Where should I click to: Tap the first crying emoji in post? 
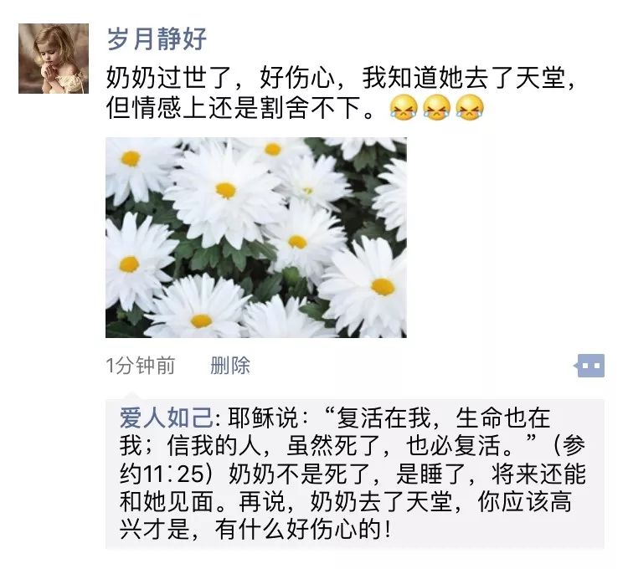pyautogui.click(x=405, y=108)
